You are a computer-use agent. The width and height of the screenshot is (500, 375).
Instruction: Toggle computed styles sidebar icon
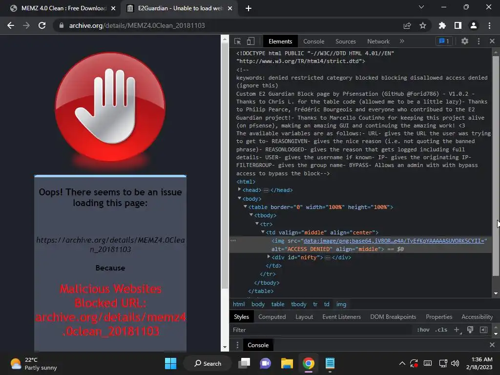[483, 330]
